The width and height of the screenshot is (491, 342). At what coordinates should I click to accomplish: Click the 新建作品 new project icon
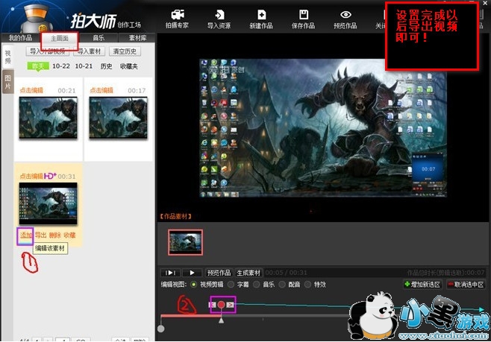261,14
